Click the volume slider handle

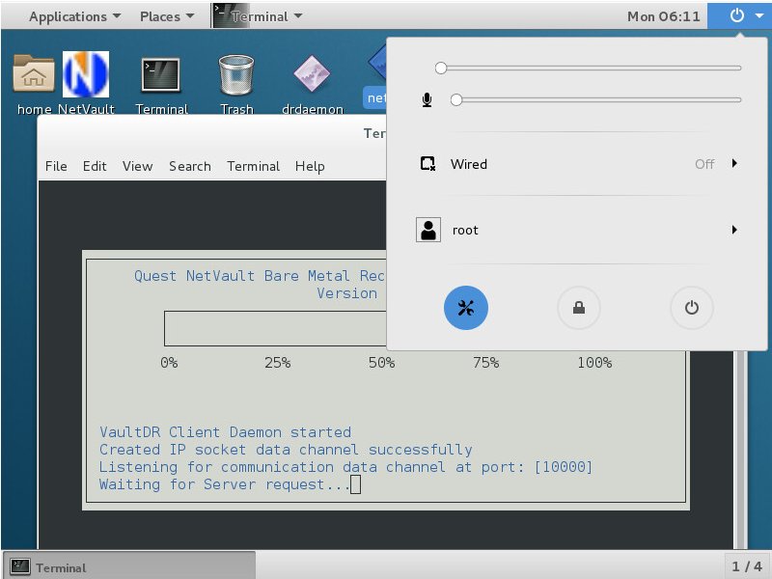coord(441,68)
